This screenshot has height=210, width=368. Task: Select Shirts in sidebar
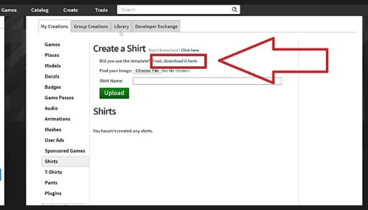[66, 162]
